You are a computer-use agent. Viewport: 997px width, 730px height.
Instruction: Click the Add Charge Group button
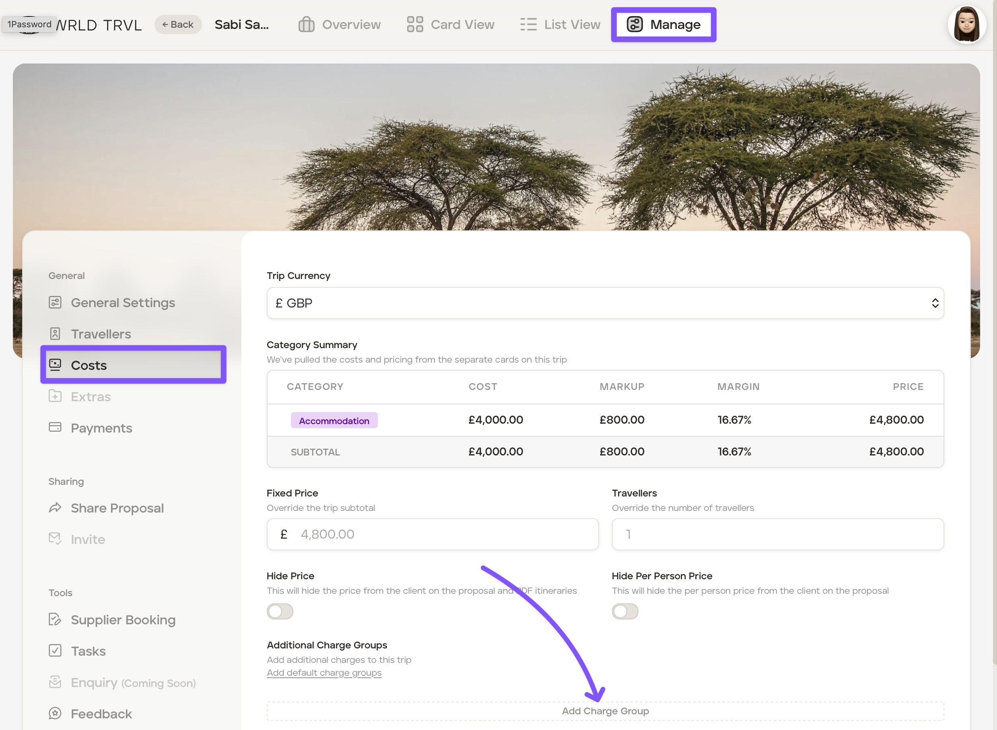coord(605,711)
